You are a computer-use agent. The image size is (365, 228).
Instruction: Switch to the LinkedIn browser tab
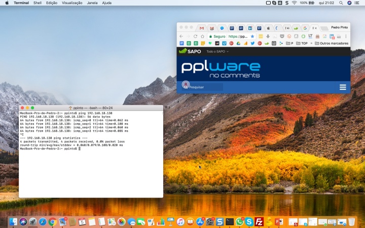250,28
